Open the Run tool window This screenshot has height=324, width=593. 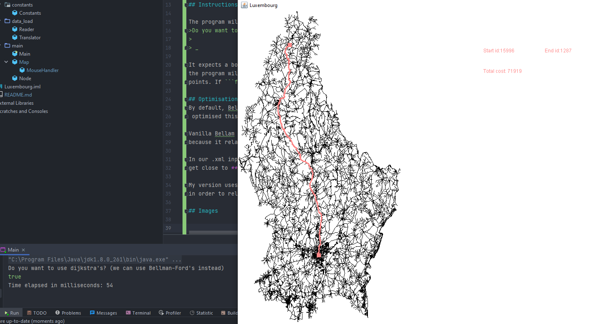click(11, 313)
